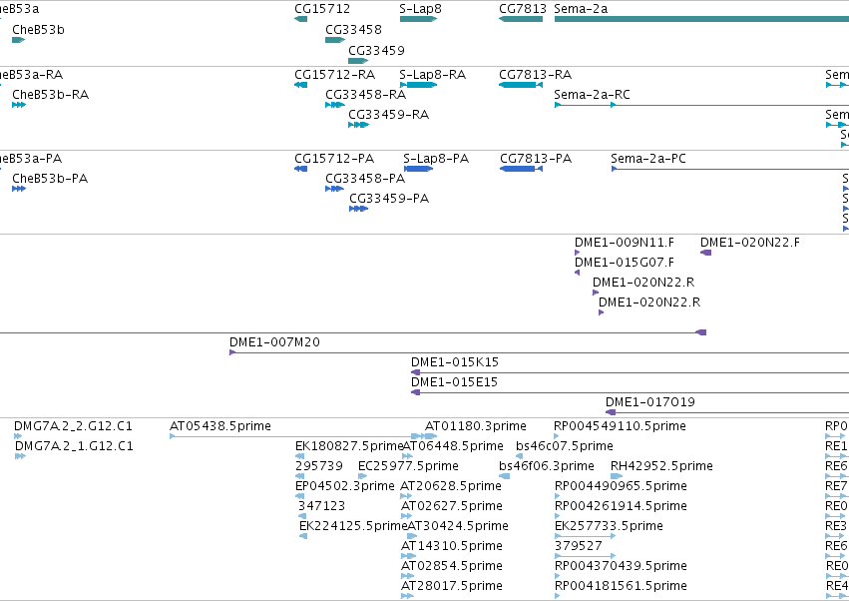Click AT06448.5prime EST label
The height and width of the screenshot is (601, 849).
coord(453,446)
